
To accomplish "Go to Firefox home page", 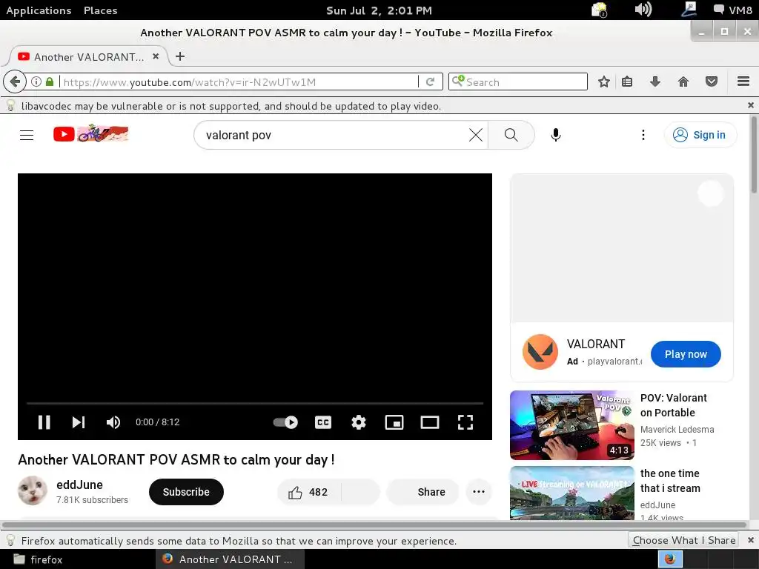I will (x=683, y=81).
